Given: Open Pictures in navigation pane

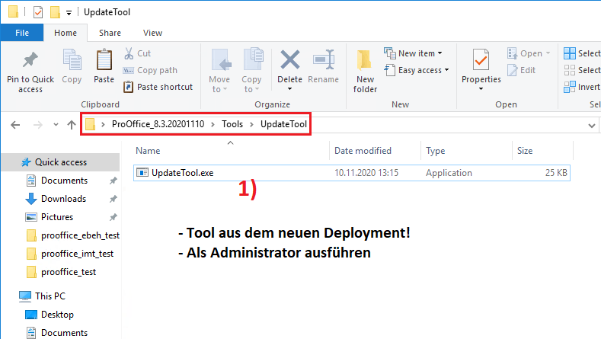Looking at the screenshot, I should 57,217.
